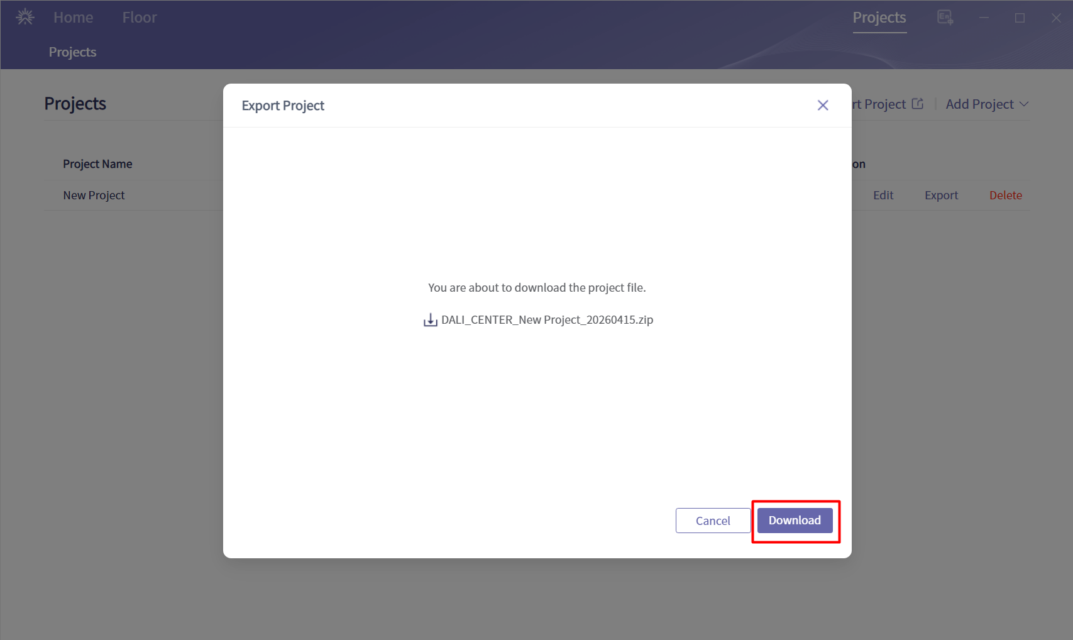Viewport: 1073px width, 640px height.
Task: Close the main application window
Action: tap(1056, 18)
